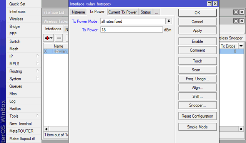Image resolution: width=246 pixels, height=143 pixels.
Task: Select the wlan interface row in the table
Action: click(x=56, y=51)
